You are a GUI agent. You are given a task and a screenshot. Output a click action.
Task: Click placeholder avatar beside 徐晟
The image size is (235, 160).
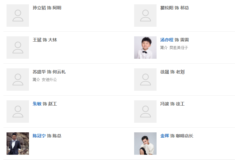(x=145, y=80)
